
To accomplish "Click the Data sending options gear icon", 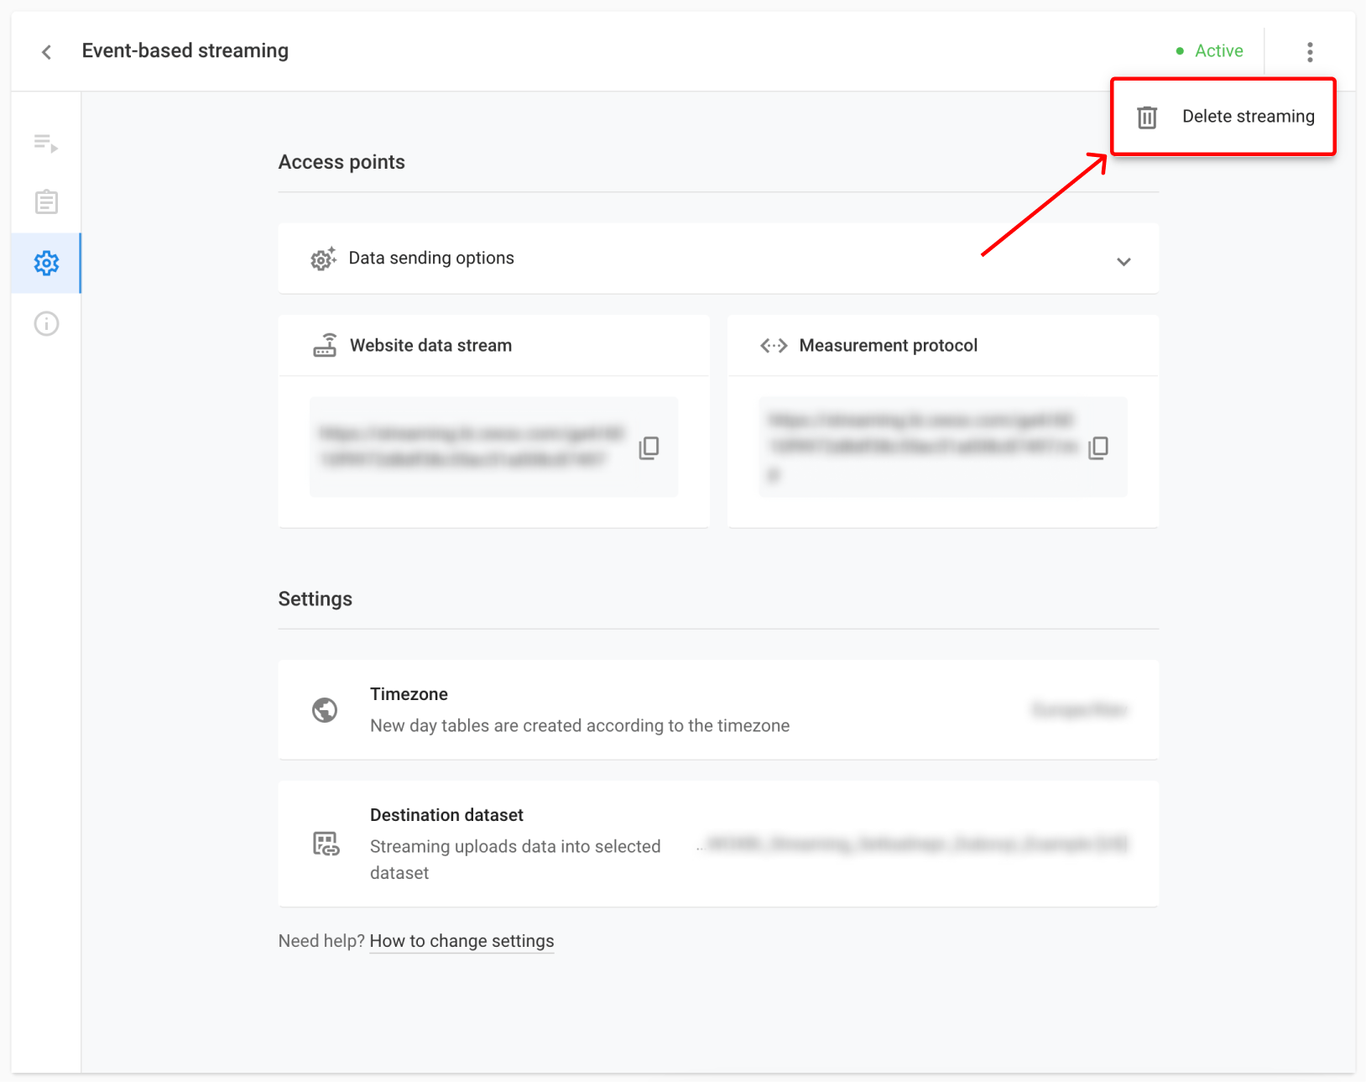I will (x=323, y=259).
